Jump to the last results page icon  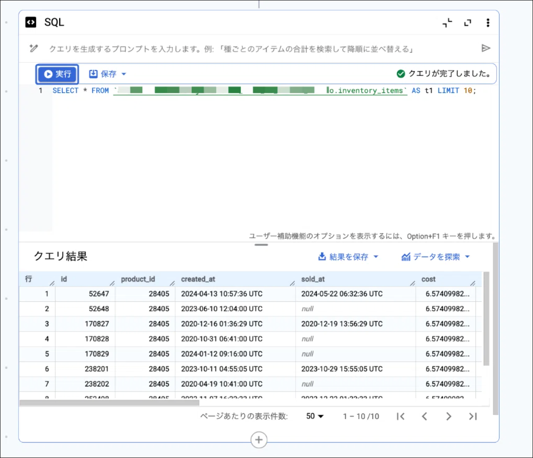[x=473, y=416]
